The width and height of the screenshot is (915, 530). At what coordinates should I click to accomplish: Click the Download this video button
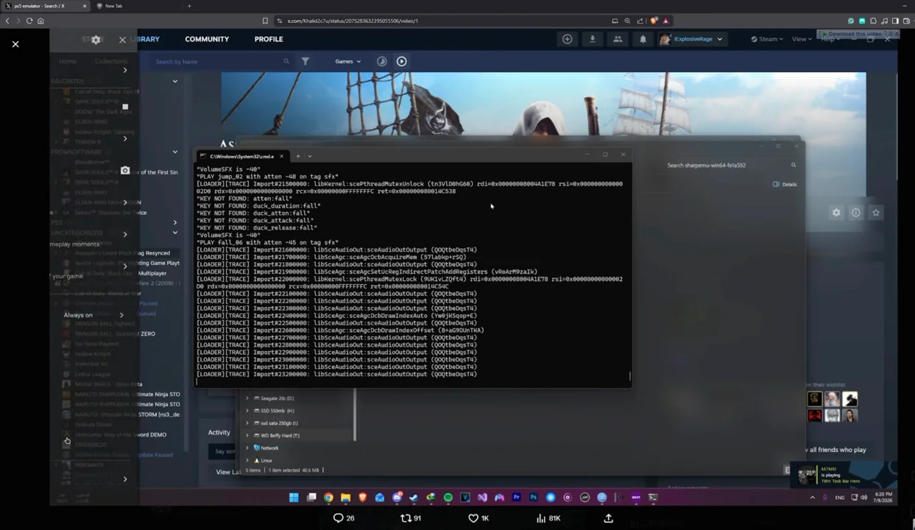tap(854, 34)
